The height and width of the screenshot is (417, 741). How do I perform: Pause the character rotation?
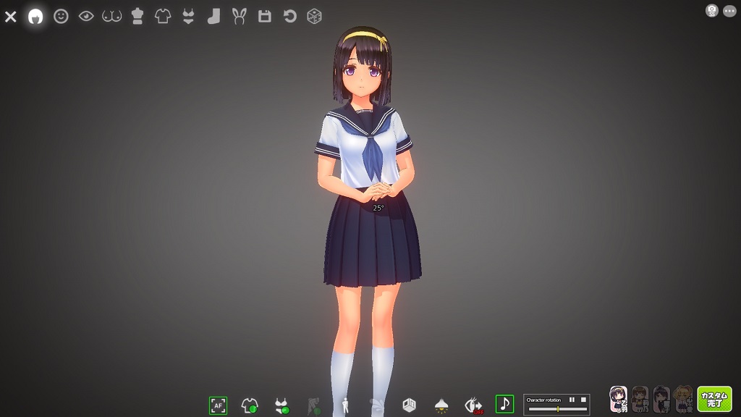pyautogui.click(x=572, y=400)
